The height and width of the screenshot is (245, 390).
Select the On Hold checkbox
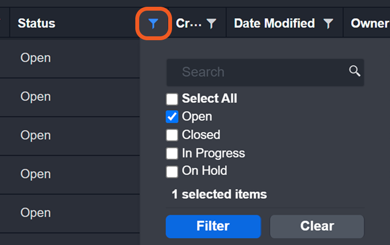pos(172,171)
